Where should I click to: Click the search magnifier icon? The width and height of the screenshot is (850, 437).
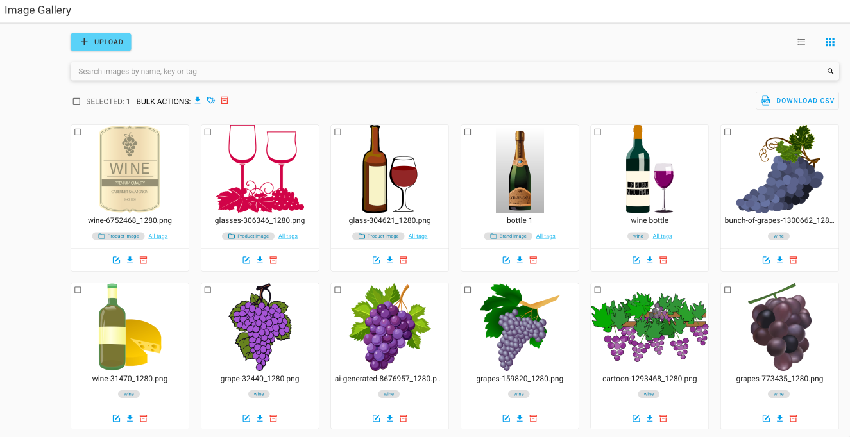click(830, 72)
